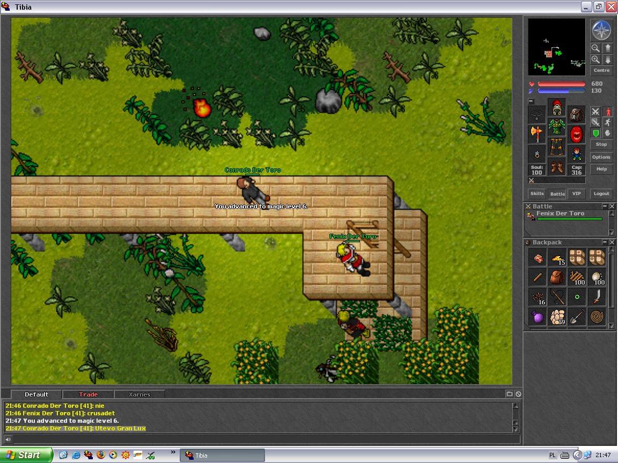Click the Backpack scroll down arrow
618x463 pixels.
pyautogui.click(x=612, y=326)
